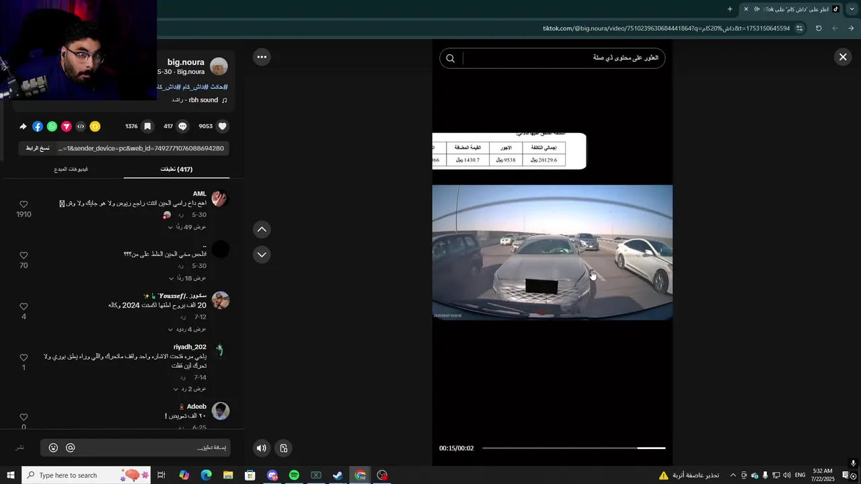Click the add comment input field
This screenshot has width=861, height=484.
[147, 448]
